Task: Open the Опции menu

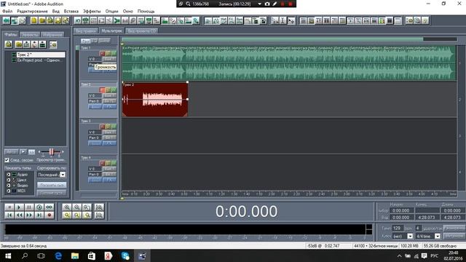Action: point(111,11)
